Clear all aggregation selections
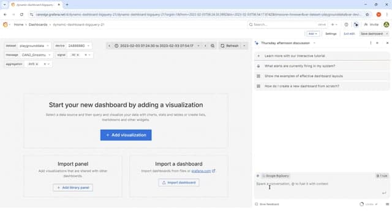This screenshot has width=392, height=220. [x=45, y=64]
